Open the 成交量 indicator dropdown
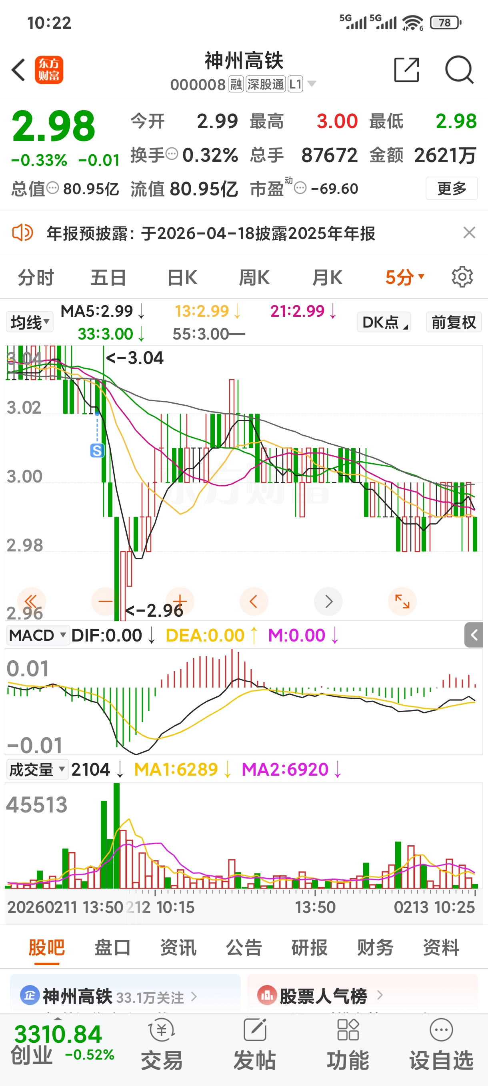 click(x=38, y=769)
